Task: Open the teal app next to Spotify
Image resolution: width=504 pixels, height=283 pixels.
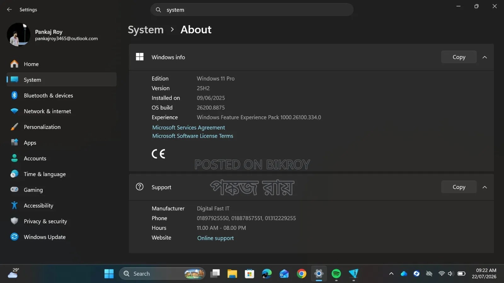Action: [x=353, y=274]
